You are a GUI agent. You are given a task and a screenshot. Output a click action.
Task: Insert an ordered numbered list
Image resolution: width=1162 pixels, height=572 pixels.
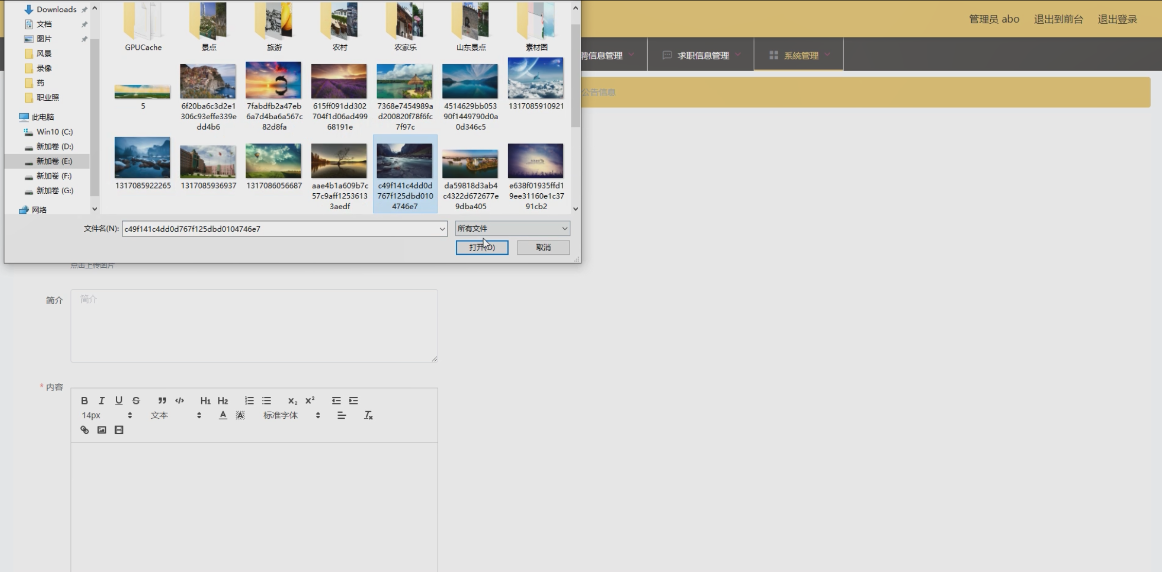coord(249,400)
